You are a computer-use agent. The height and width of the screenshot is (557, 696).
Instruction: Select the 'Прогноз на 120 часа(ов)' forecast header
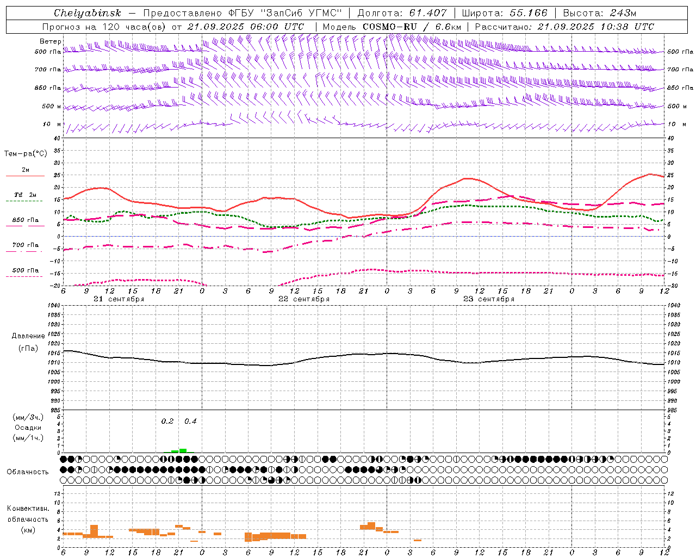coord(104,27)
